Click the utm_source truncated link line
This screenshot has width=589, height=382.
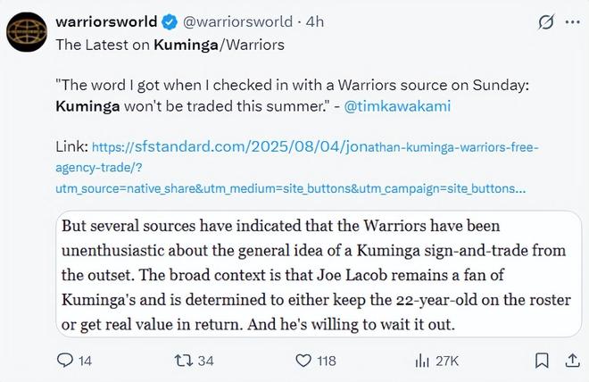(x=291, y=188)
